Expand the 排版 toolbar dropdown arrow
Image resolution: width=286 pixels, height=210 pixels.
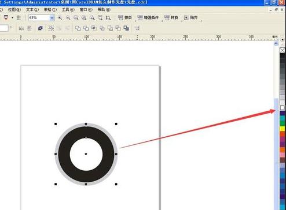coord(135,21)
